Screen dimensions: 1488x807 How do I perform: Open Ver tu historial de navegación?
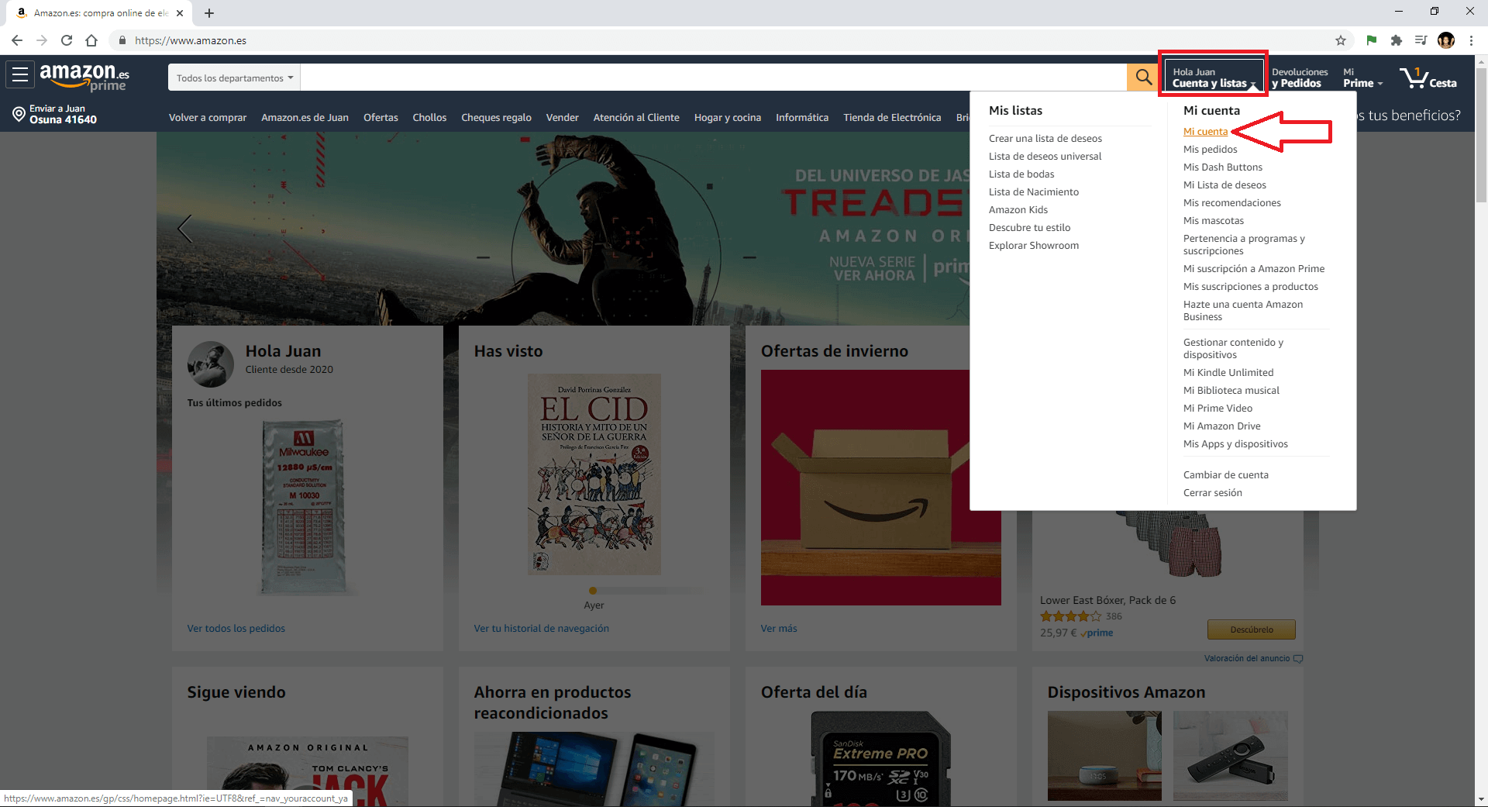point(541,629)
